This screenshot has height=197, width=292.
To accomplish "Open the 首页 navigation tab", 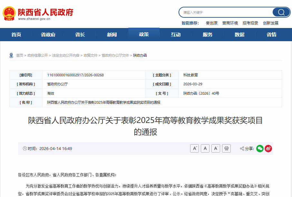I will pos(16,35).
